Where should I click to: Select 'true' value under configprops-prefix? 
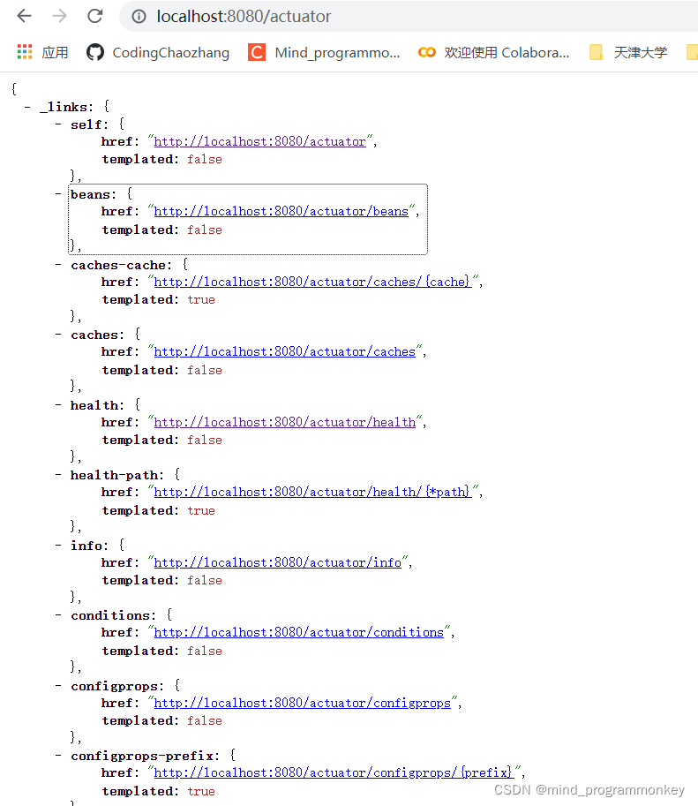pyautogui.click(x=201, y=792)
